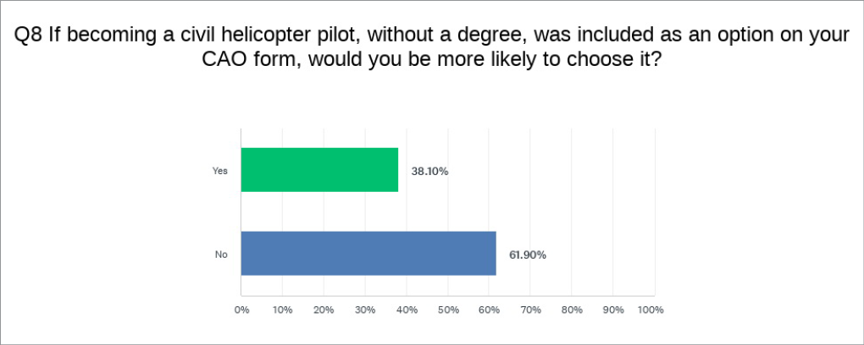The width and height of the screenshot is (864, 345).
Task: Click the green Yes bar
Action: [x=319, y=170]
